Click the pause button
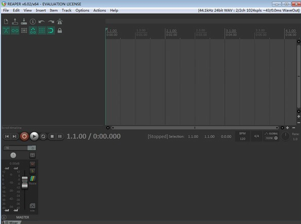The width and height of the screenshot is (301, 224). (x=60, y=137)
